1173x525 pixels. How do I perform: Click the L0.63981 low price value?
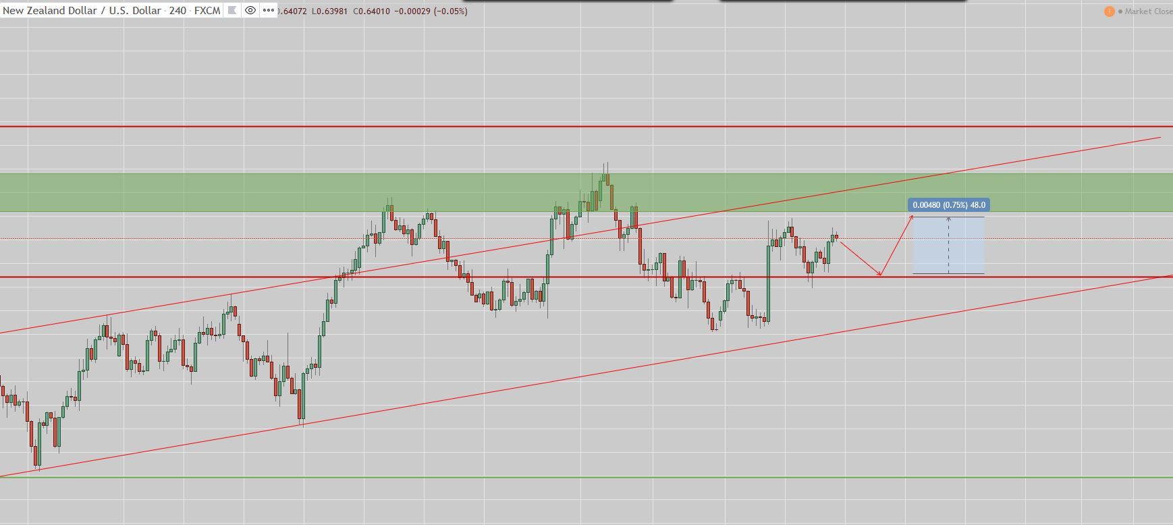329,11
